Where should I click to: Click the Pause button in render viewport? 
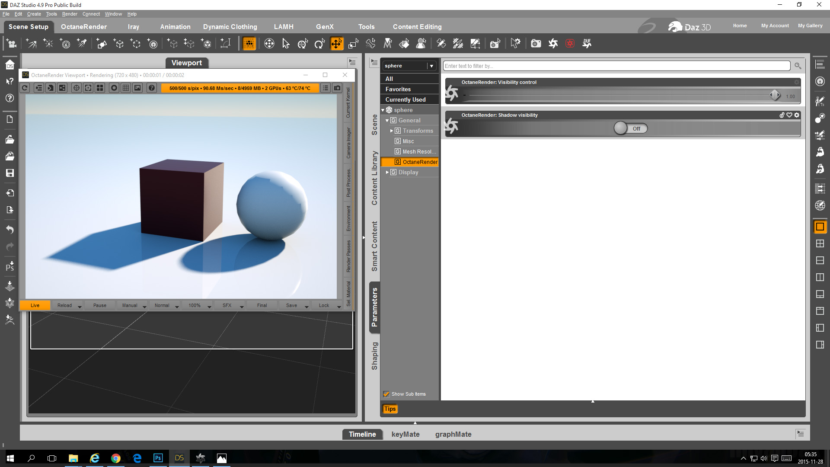click(x=99, y=305)
